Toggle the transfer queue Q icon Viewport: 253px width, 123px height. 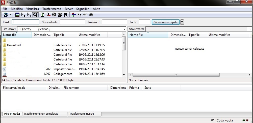click(x=35, y=15)
